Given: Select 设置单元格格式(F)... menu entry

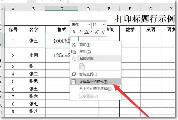Looking at the screenshot, I should click(96, 82).
